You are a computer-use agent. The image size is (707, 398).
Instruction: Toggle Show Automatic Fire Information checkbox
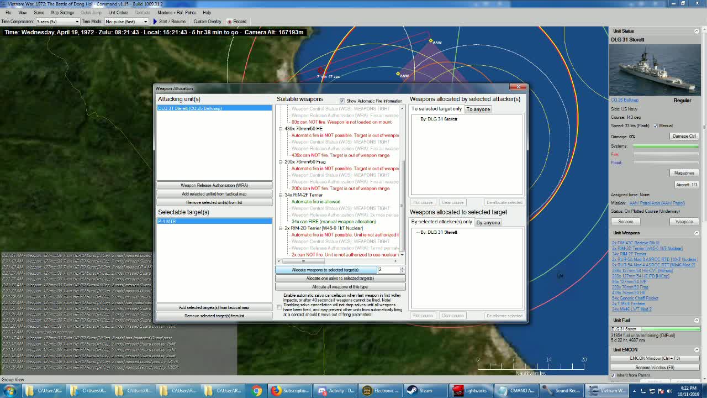pos(342,101)
